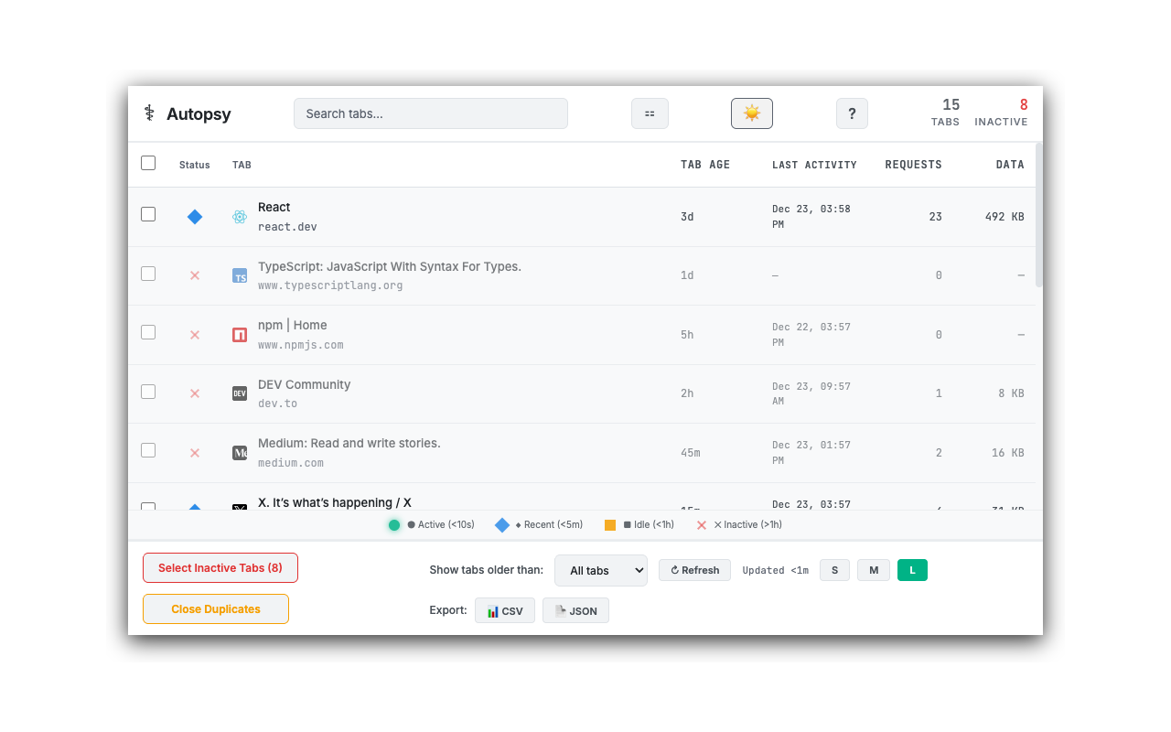Switch table size to S

[834, 569]
